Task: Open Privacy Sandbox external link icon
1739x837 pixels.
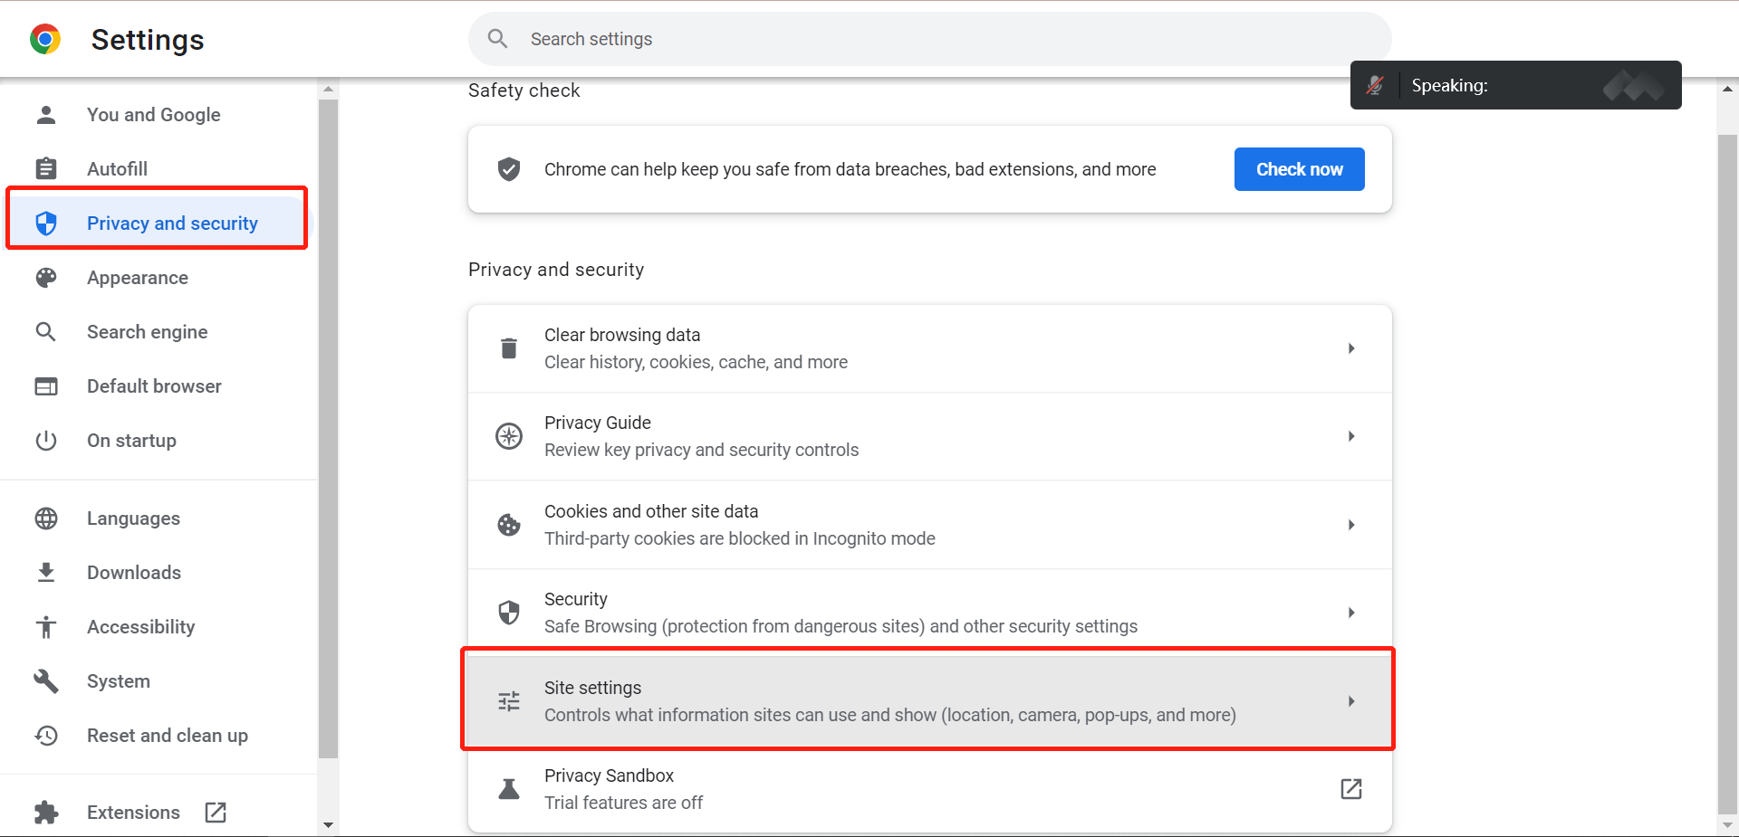Action: tap(1351, 789)
